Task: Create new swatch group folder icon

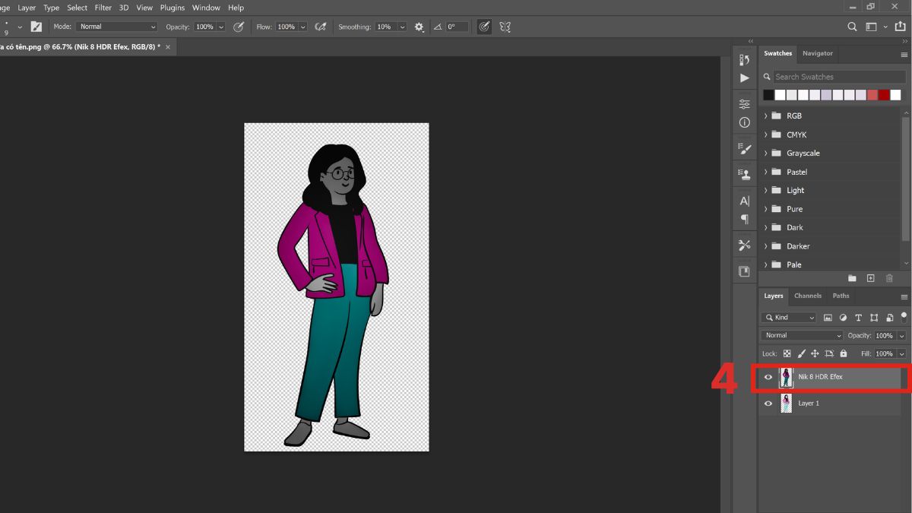Action: pos(852,279)
